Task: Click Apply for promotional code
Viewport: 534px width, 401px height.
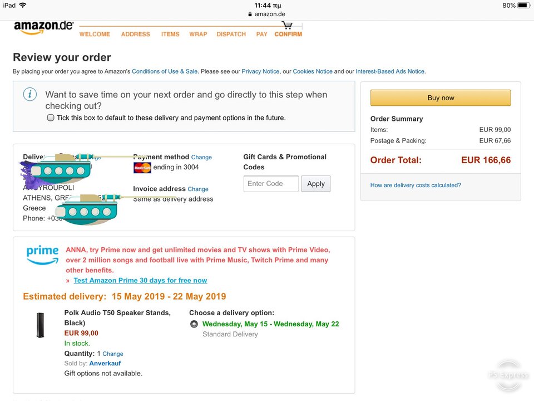Action: click(x=316, y=184)
